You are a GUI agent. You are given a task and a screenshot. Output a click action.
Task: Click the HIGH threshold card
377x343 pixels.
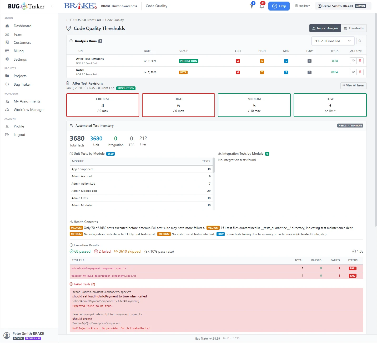(178, 105)
